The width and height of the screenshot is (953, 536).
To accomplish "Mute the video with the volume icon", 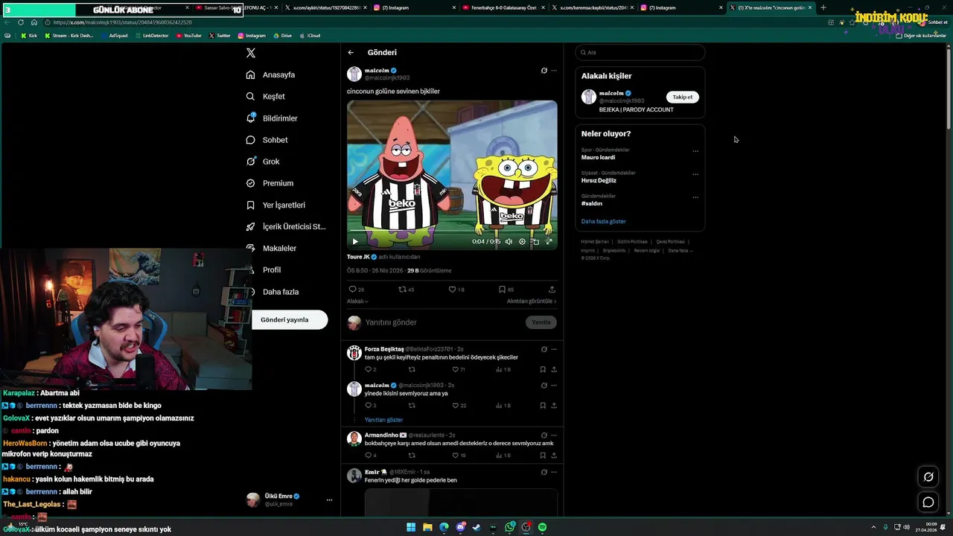I will 509,241.
